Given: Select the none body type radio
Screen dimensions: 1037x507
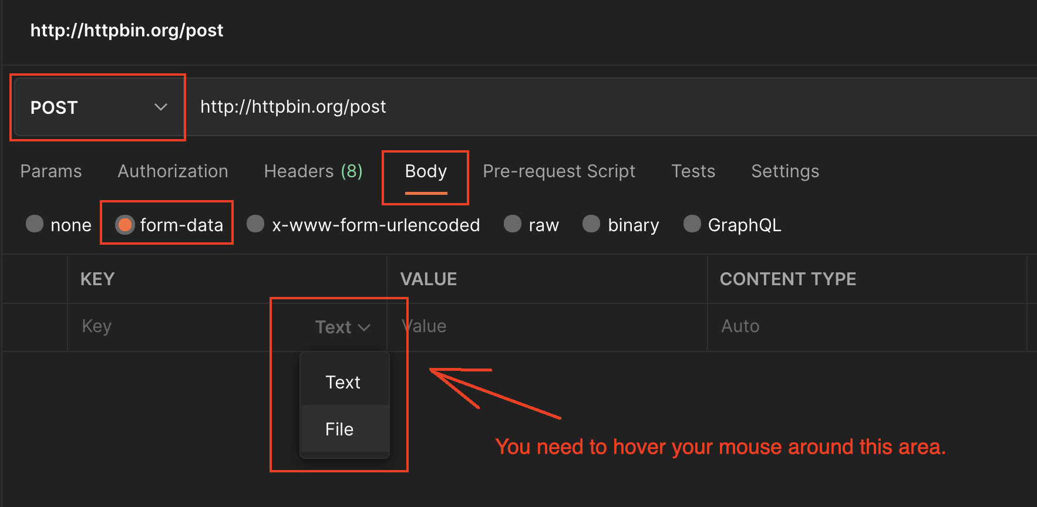Looking at the screenshot, I should tap(35, 224).
